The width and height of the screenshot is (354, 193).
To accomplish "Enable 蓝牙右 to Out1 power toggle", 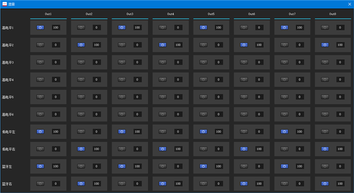I will [40, 184].
